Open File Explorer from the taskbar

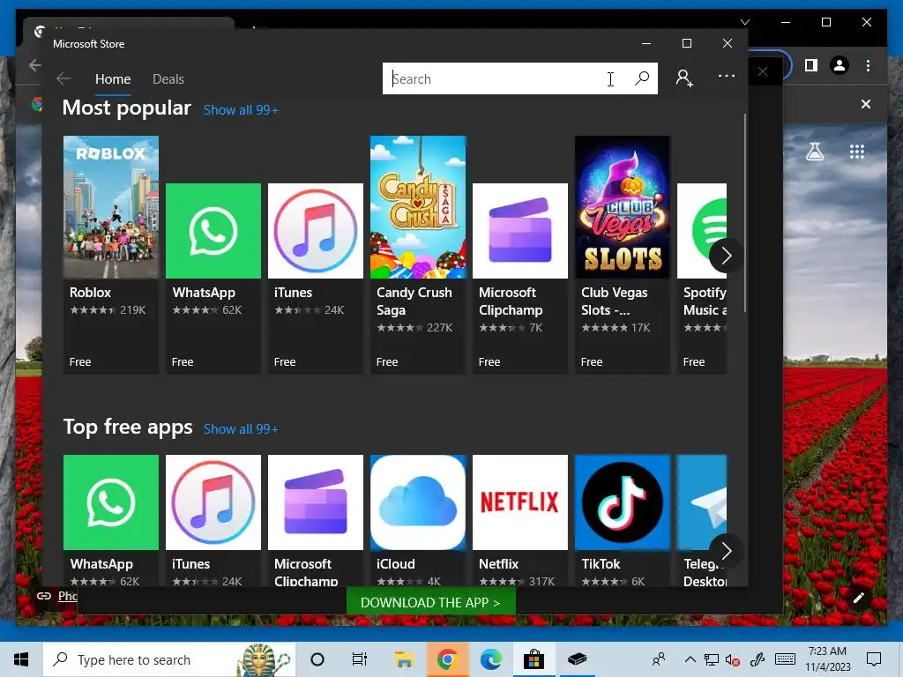click(404, 659)
